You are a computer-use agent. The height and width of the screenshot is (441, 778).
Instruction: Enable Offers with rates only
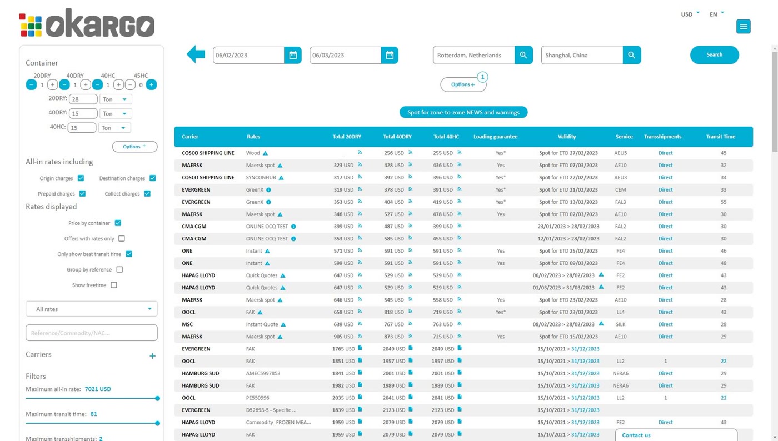pyautogui.click(x=122, y=239)
